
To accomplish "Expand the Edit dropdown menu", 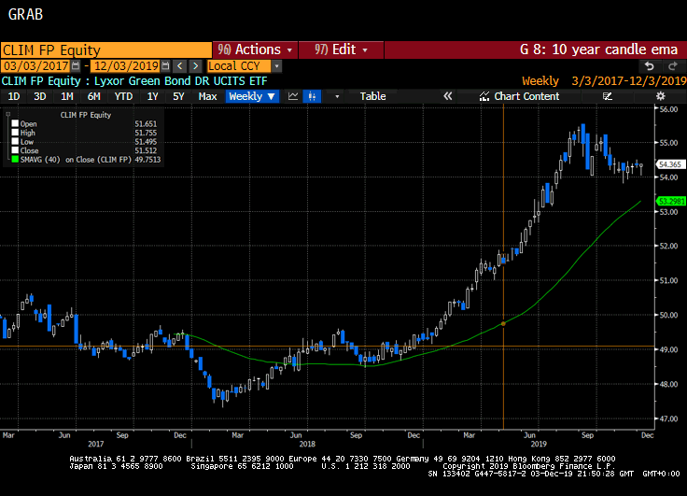I will tap(342, 50).
